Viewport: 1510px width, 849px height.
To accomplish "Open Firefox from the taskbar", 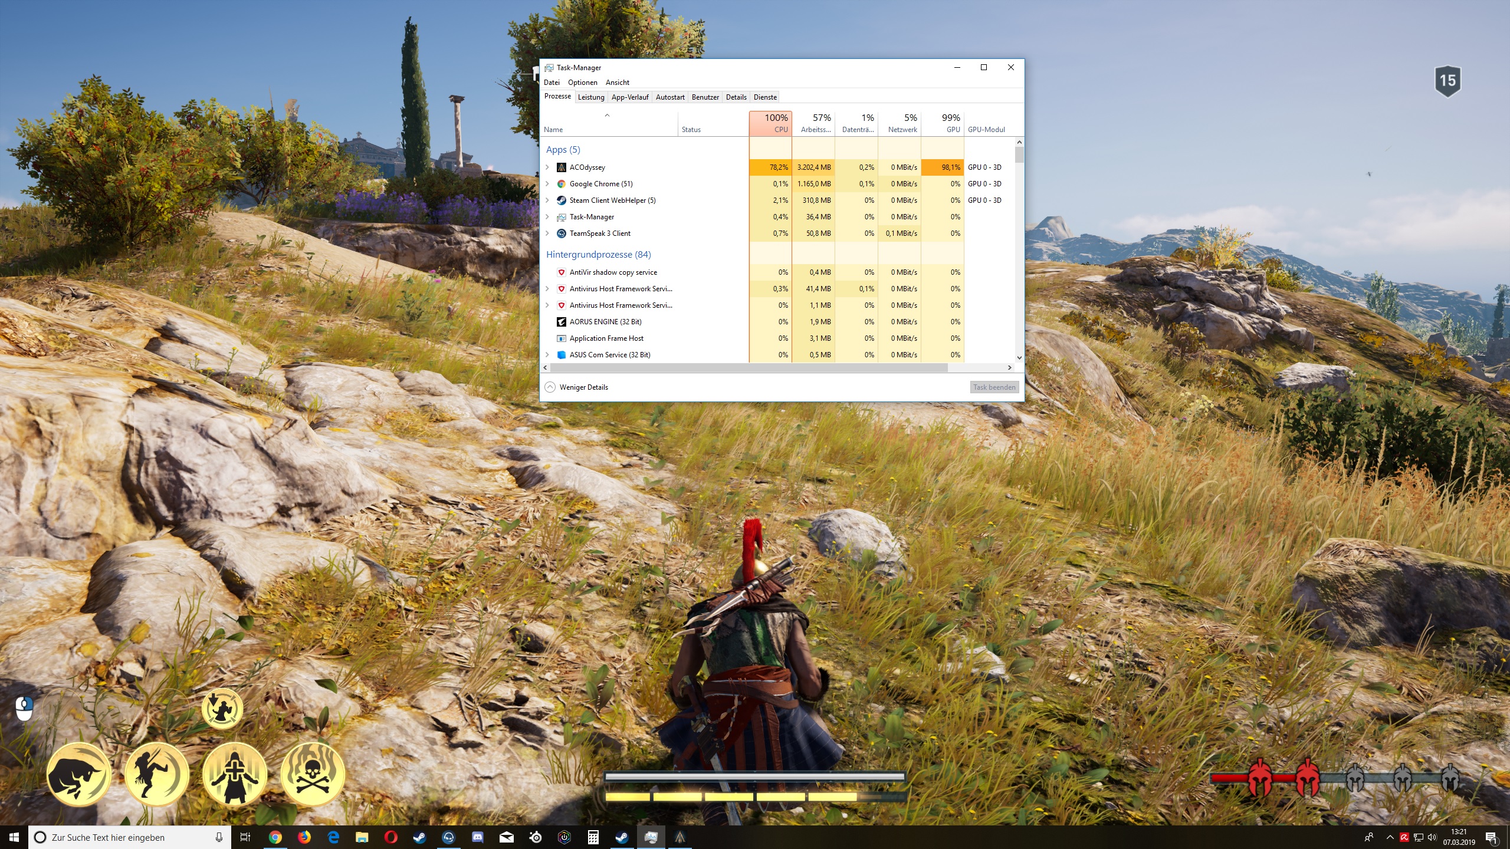I will tap(304, 837).
